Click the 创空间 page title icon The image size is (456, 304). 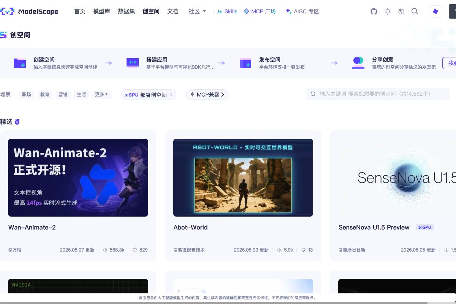coord(3,35)
